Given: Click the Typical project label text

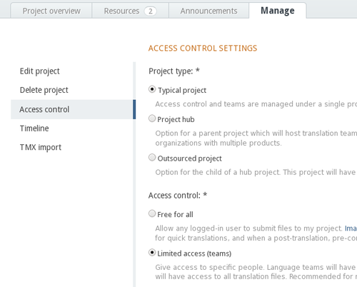Looking at the screenshot, I should click(182, 91).
